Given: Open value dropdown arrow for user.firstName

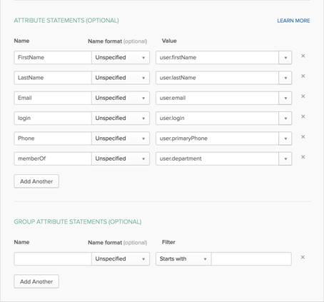Looking at the screenshot, I should click(x=285, y=58).
